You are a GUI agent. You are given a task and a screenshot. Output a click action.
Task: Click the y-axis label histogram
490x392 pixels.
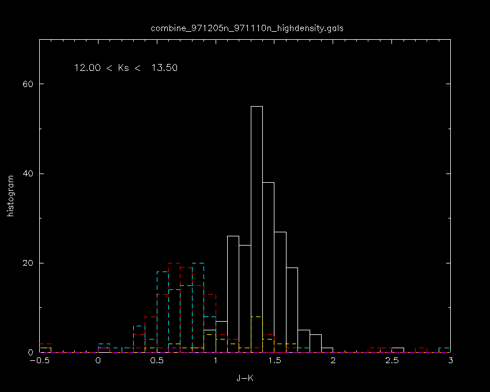[x=10, y=195]
